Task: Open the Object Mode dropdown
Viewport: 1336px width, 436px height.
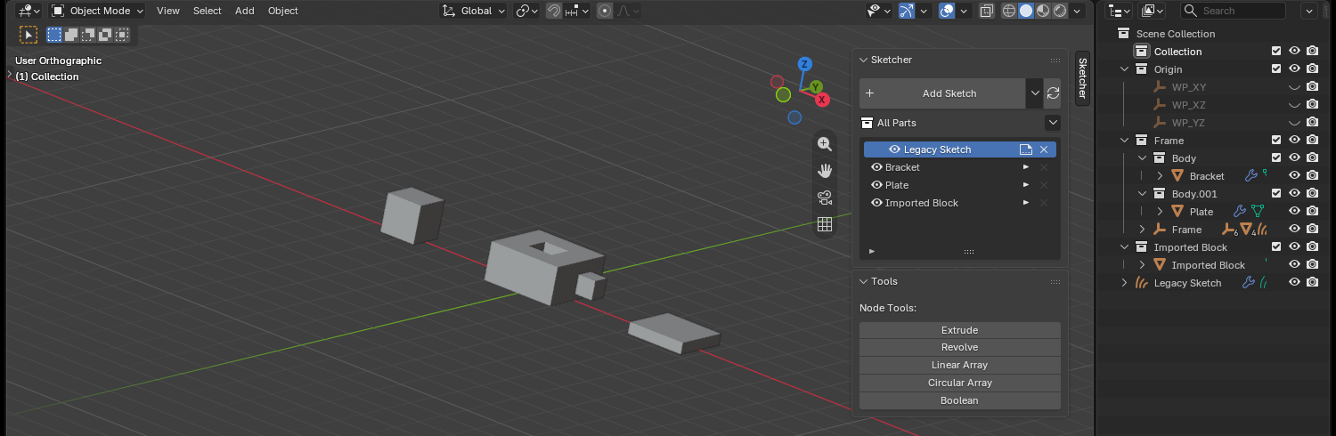Action: point(97,11)
